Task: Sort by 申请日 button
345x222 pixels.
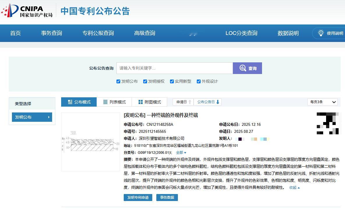Action: coord(183,102)
